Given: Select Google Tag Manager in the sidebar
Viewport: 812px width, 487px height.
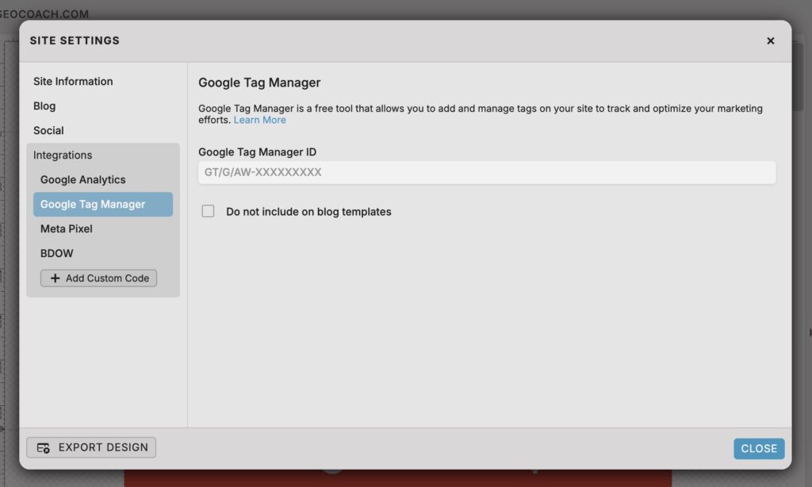Looking at the screenshot, I should click(103, 204).
